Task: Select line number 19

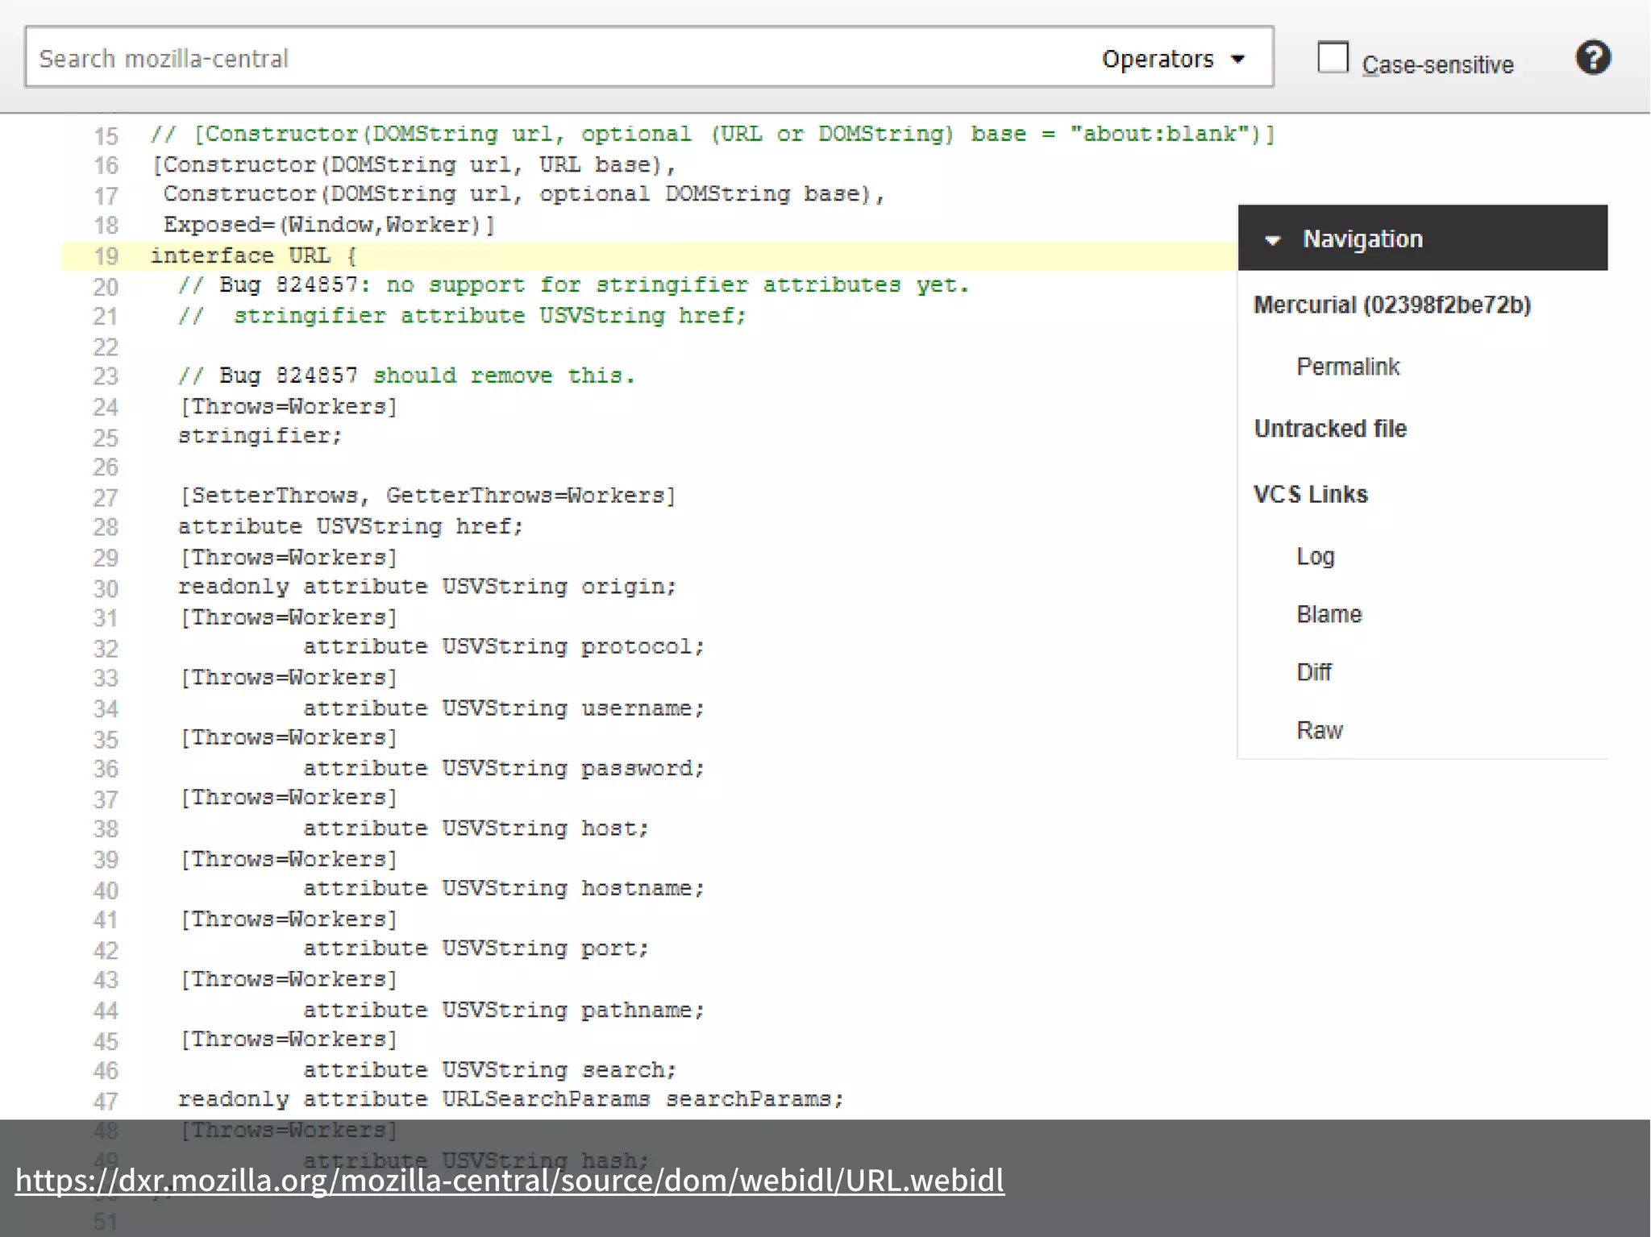Action: pos(106,256)
